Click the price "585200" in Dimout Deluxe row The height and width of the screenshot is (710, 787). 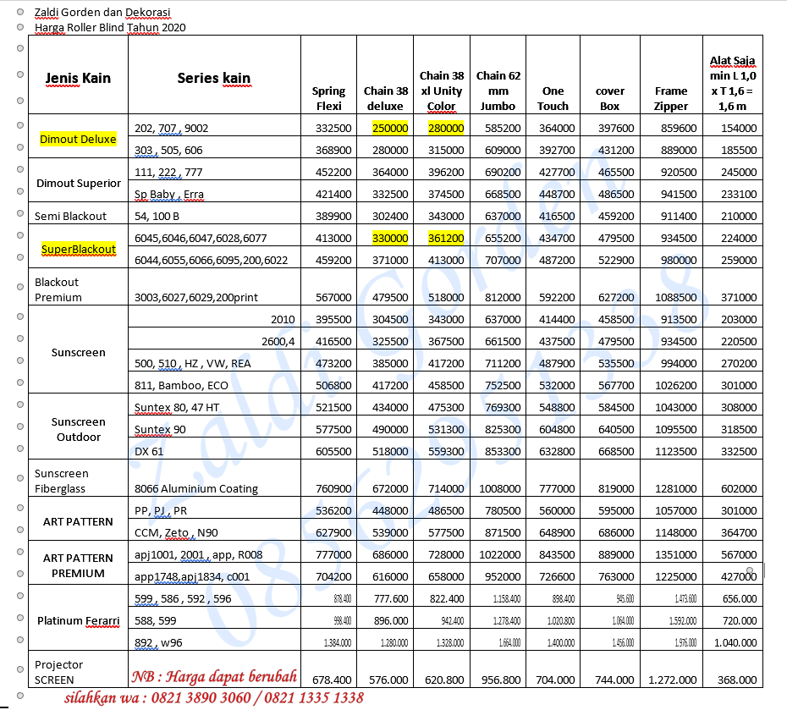[503, 128]
